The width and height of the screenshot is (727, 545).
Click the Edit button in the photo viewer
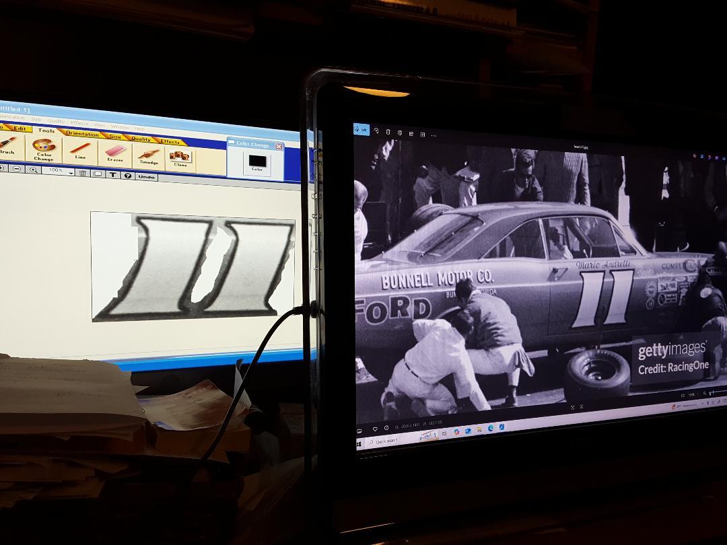[x=361, y=130]
